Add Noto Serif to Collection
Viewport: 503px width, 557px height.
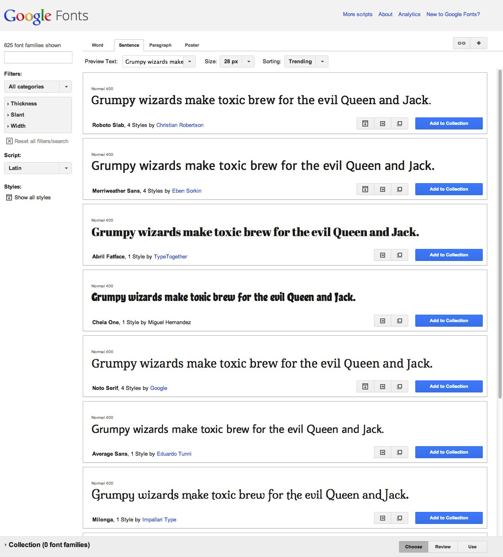449,386
